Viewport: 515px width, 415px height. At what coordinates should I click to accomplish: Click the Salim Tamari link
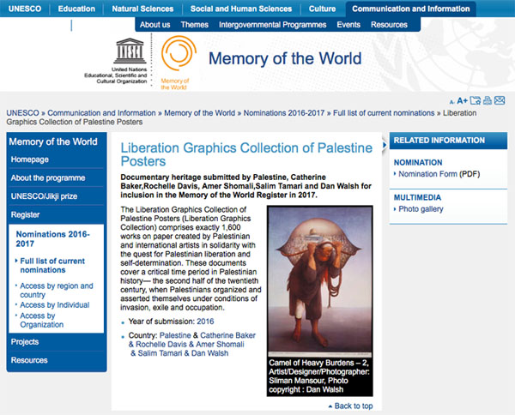(x=160, y=353)
